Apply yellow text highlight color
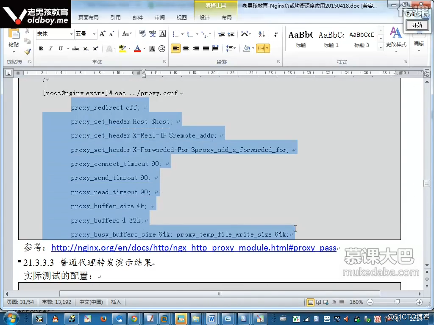This screenshot has height=325, width=434. pyautogui.click(x=122, y=49)
